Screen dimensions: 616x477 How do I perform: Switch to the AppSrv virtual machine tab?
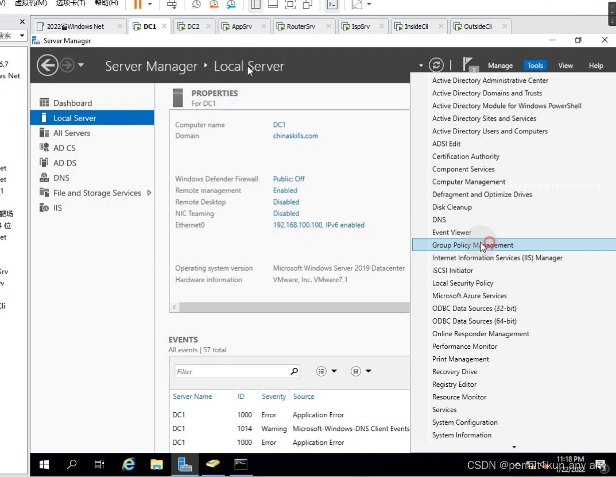click(x=242, y=26)
